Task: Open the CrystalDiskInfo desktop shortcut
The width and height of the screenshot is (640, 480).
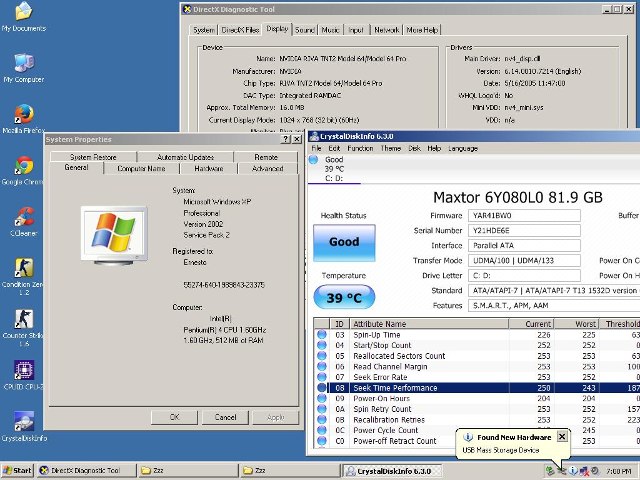Action: pos(24,422)
